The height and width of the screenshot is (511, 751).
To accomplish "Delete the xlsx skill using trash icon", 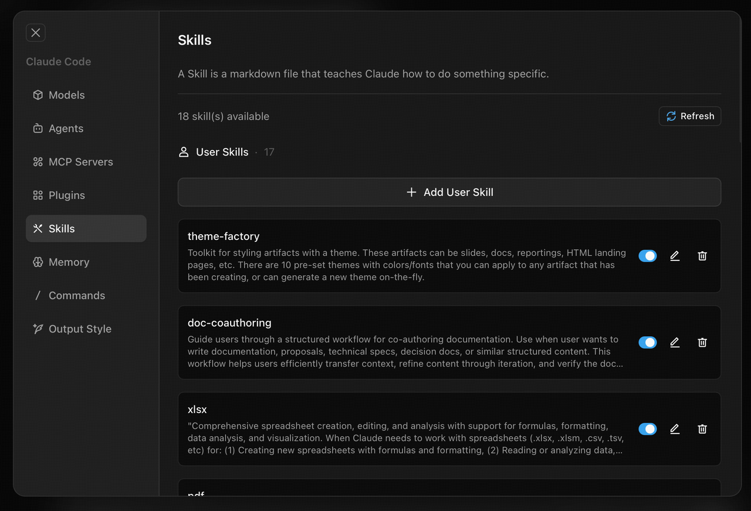I will click(702, 429).
